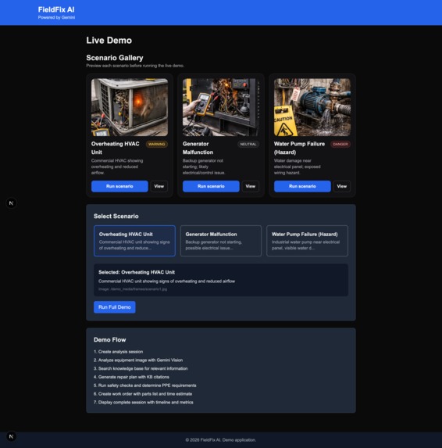The width and height of the screenshot is (442, 448).
Task: Select Generator Malfunction in Select Scenario
Action: 221,241
